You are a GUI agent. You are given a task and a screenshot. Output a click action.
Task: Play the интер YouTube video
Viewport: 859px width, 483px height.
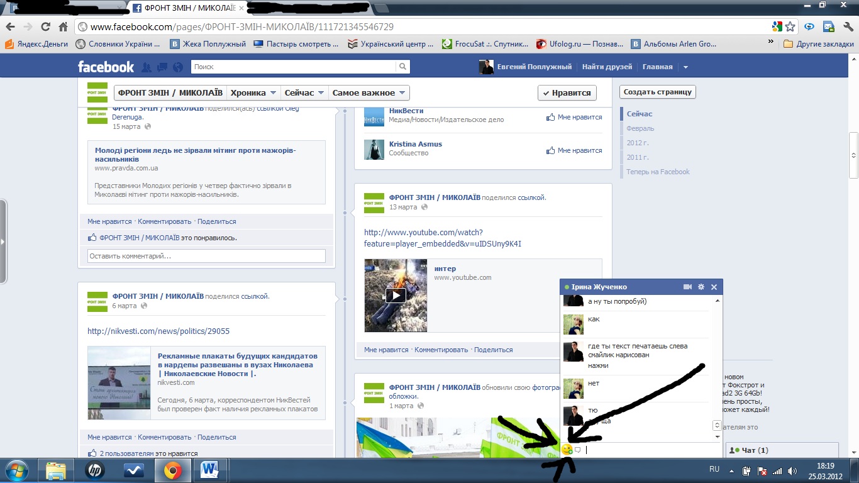point(396,295)
